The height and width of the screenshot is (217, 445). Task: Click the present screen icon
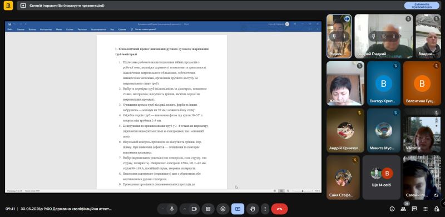(238, 209)
